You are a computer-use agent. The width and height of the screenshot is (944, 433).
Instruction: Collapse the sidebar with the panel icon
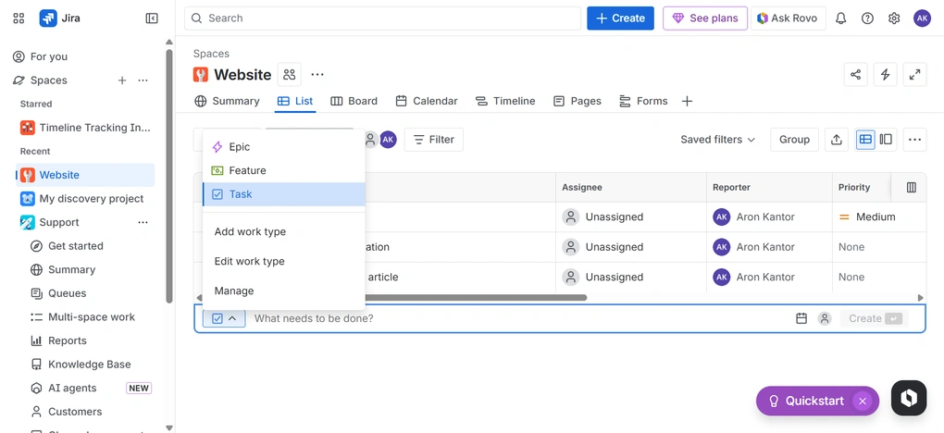tap(152, 19)
